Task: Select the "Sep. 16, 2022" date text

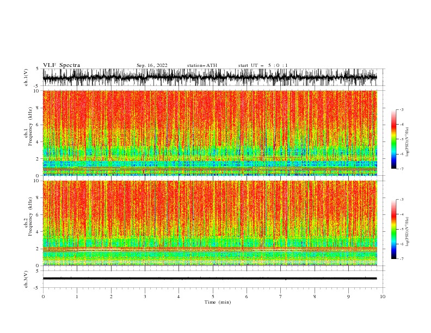Action: (152, 65)
